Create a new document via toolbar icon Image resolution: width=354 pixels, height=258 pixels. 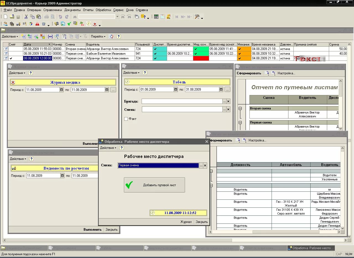[6, 17]
